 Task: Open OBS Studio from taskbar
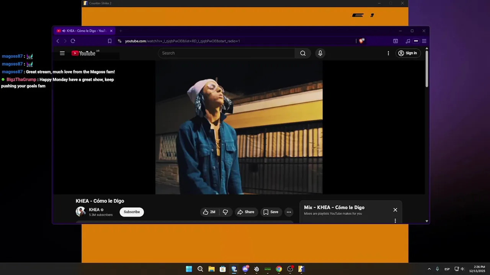point(290,269)
